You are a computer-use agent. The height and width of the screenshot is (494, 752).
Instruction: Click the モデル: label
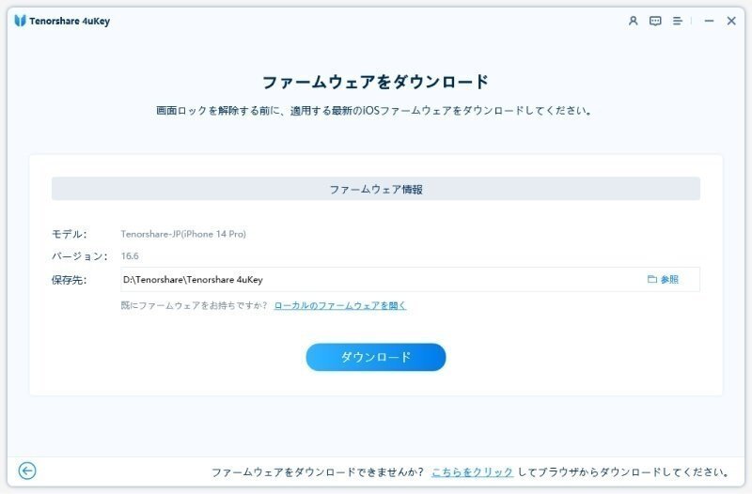click(69, 234)
